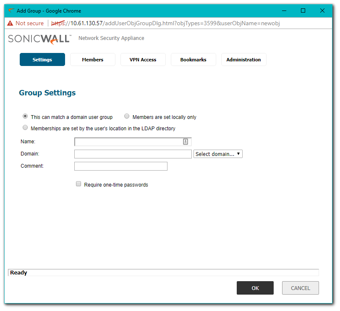Select the Settings tab
340x311 pixels.
(42, 60)
